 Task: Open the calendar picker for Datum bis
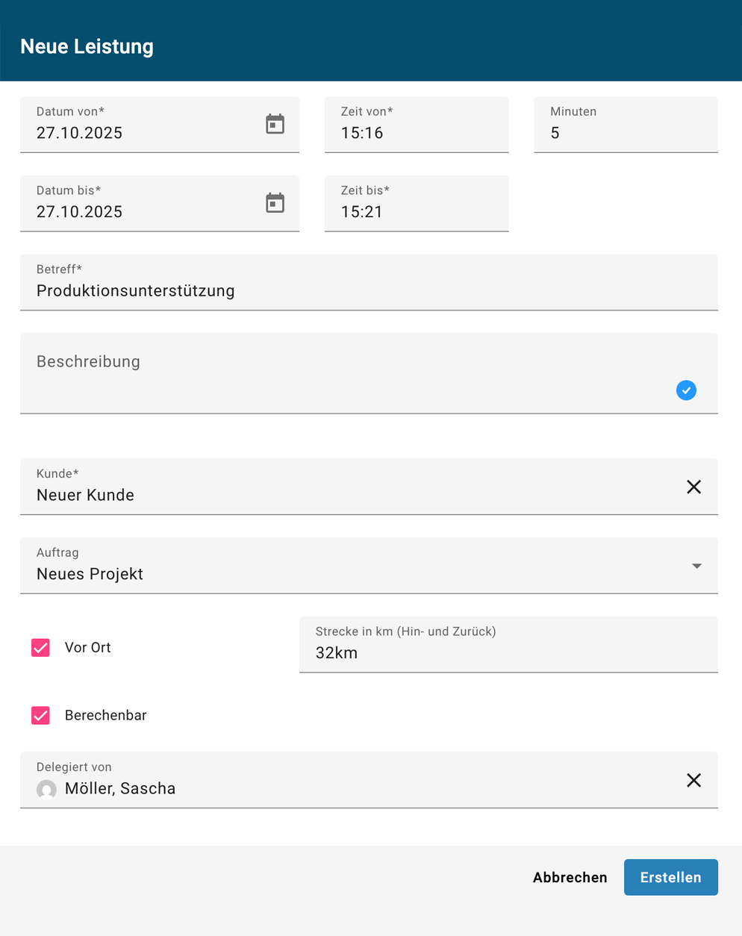(x=275, y=203)
